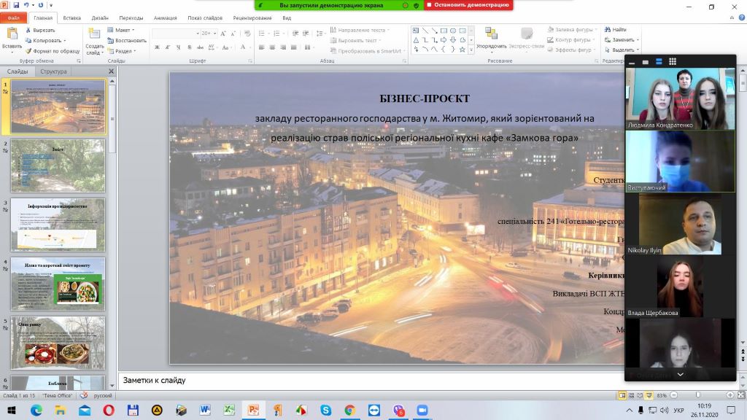Center-align the paragraph text

coord(272,47)
